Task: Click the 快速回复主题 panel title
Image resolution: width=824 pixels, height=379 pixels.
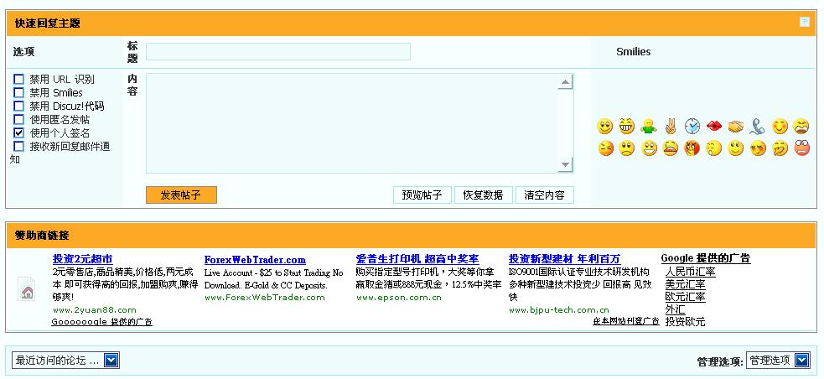Action: coord(47,23)
